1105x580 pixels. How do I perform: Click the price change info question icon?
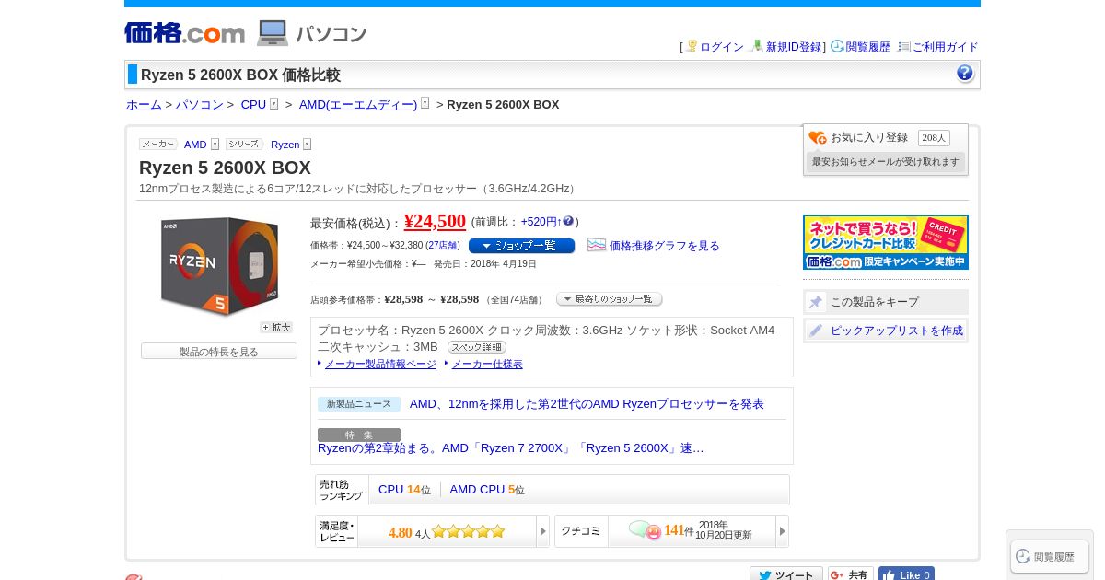[568, 221]
